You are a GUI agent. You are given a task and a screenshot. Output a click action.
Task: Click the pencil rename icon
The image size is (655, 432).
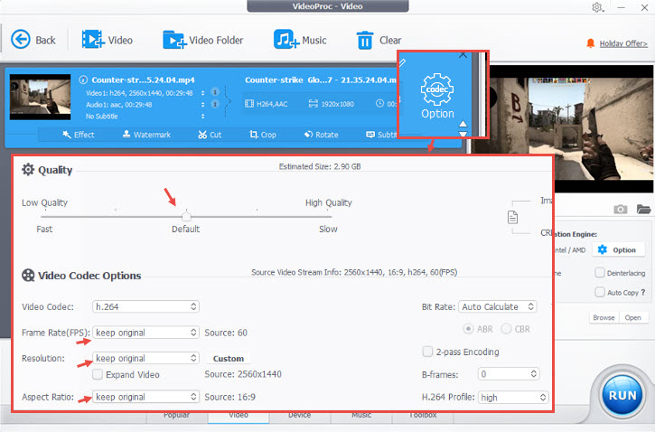(x=402, y=62)
